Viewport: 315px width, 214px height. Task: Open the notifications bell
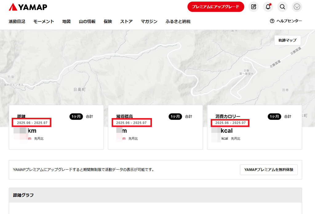tap(268, 7)
